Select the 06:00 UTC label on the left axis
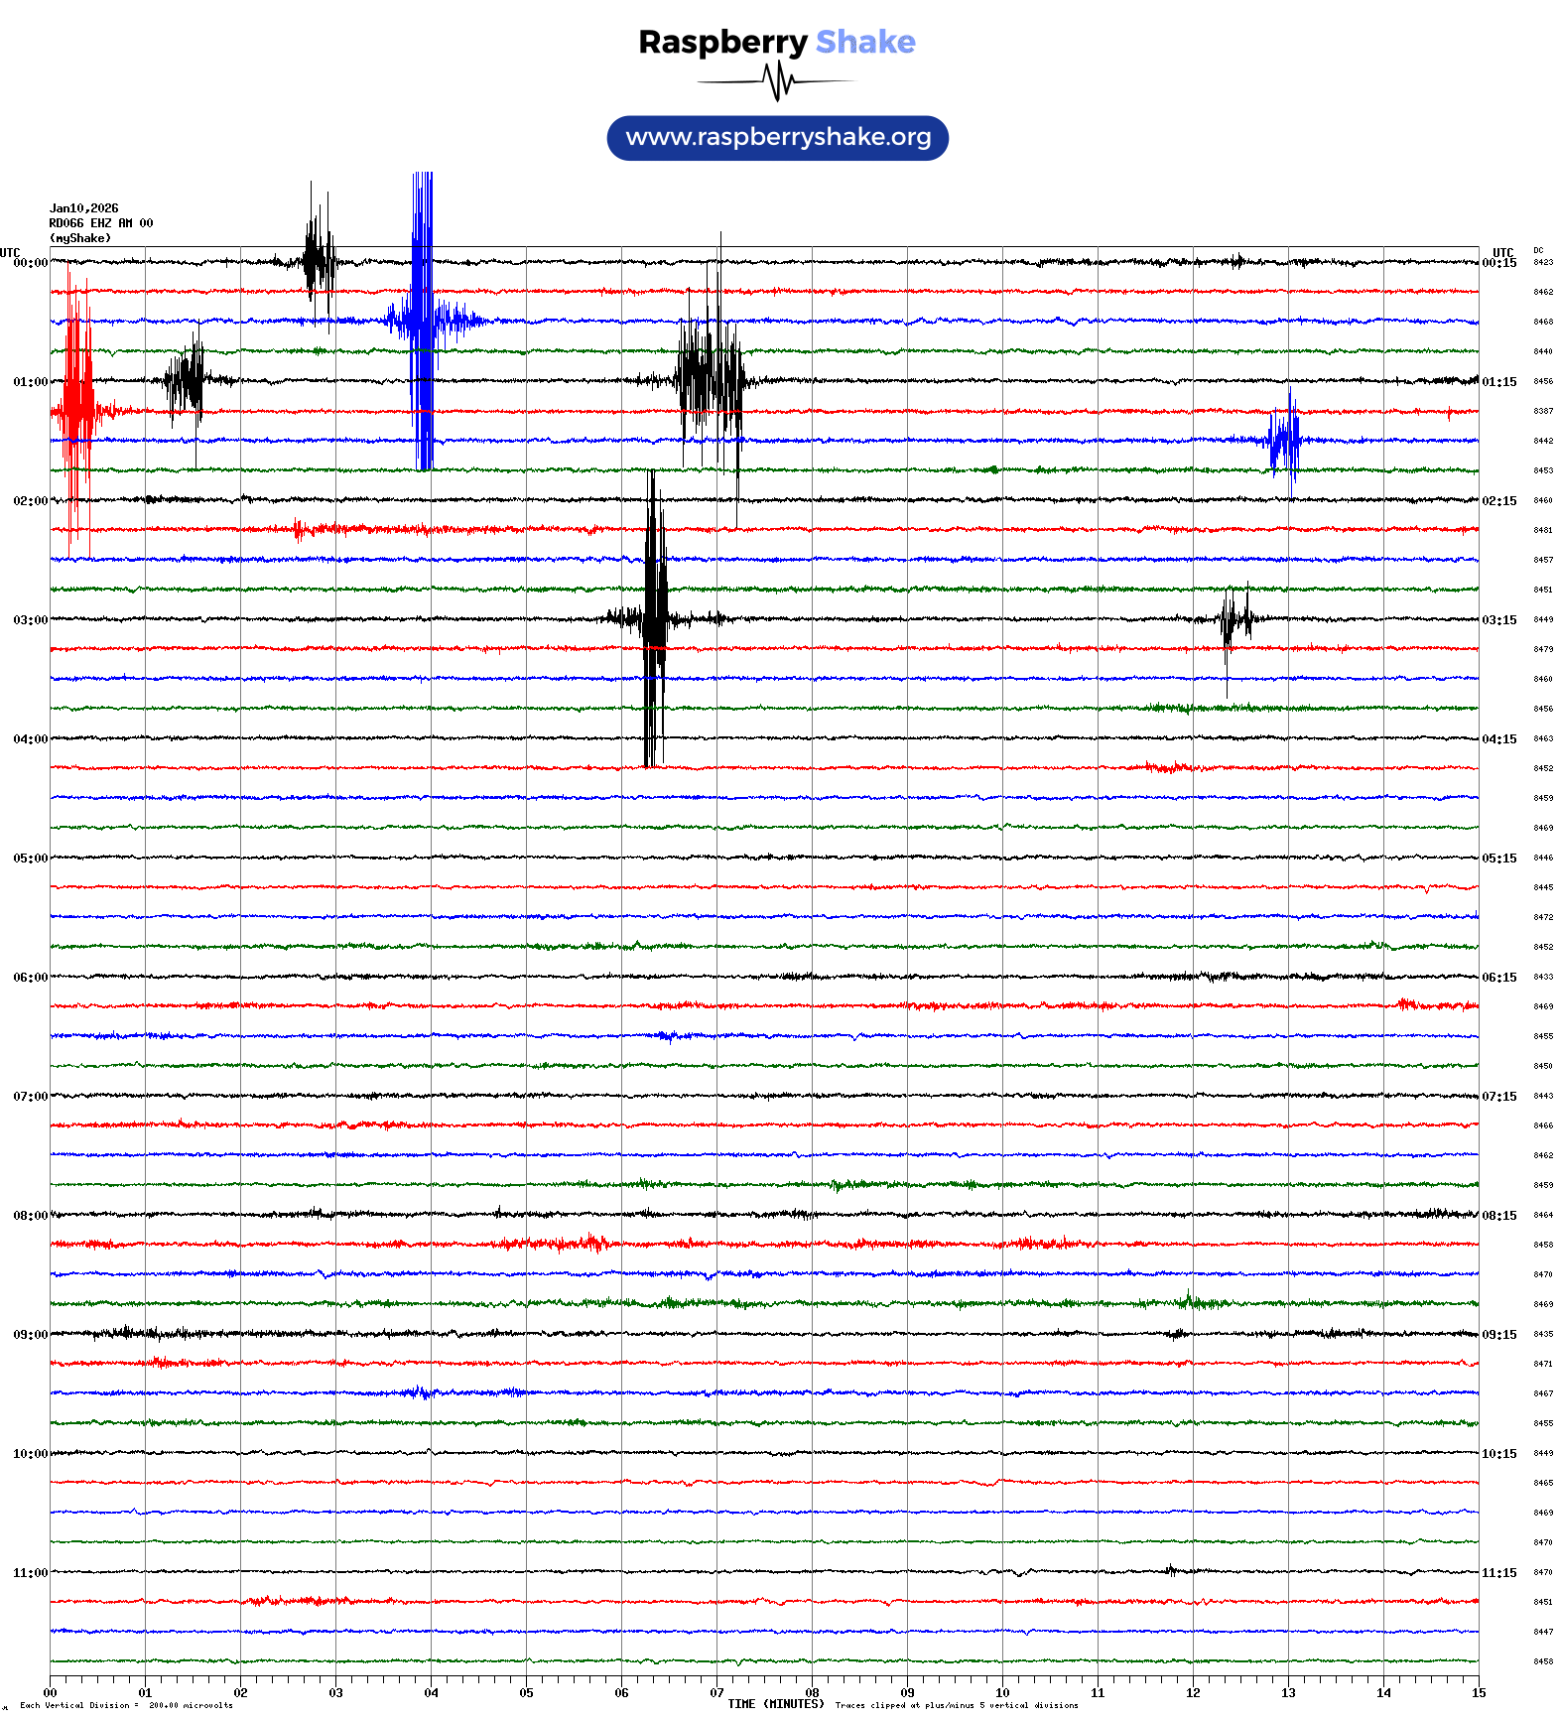Viewport: 1558px width, 1719px height. coord(30,978)
